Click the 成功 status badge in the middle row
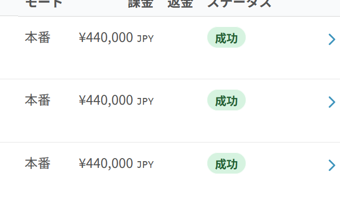This screenshot has width=340, height=199. coord(226,100)
